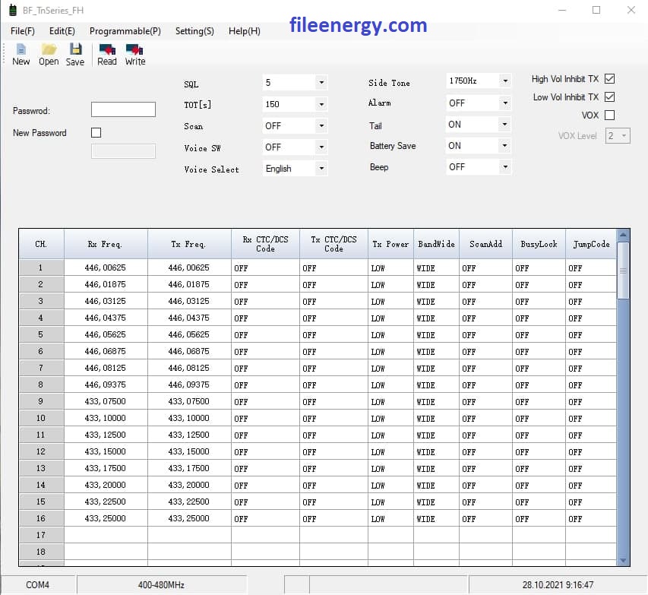Open the Help(H) menu
648x595 pixels.
pos(245,31)
